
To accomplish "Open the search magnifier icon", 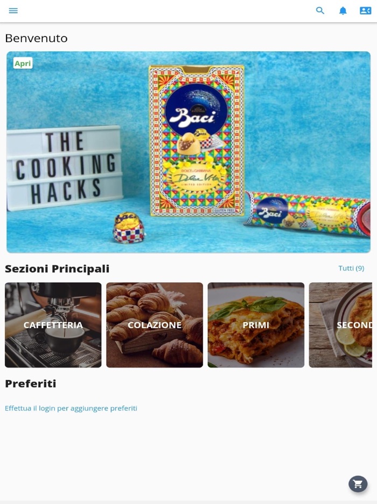I will click(320, 11).
